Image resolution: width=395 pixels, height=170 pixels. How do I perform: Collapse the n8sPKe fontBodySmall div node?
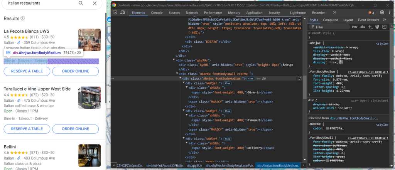point(177,74)
